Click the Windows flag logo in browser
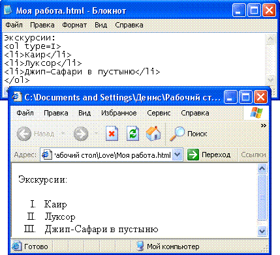This screenshot has width=280, height=255. pos(257,112)
